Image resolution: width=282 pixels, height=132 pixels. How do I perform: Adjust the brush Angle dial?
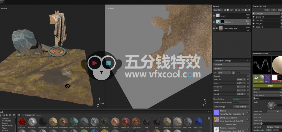[x=271, y=105]
